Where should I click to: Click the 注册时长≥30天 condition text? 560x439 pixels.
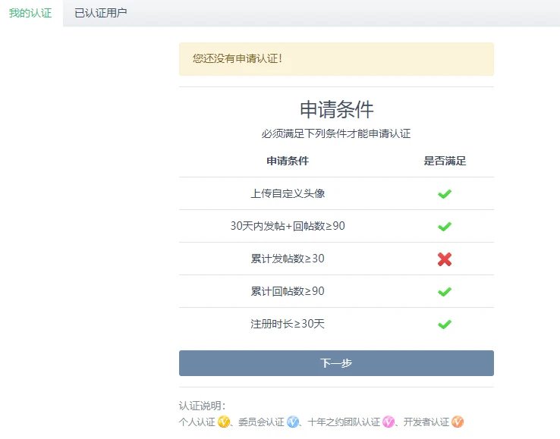(288, 324)
